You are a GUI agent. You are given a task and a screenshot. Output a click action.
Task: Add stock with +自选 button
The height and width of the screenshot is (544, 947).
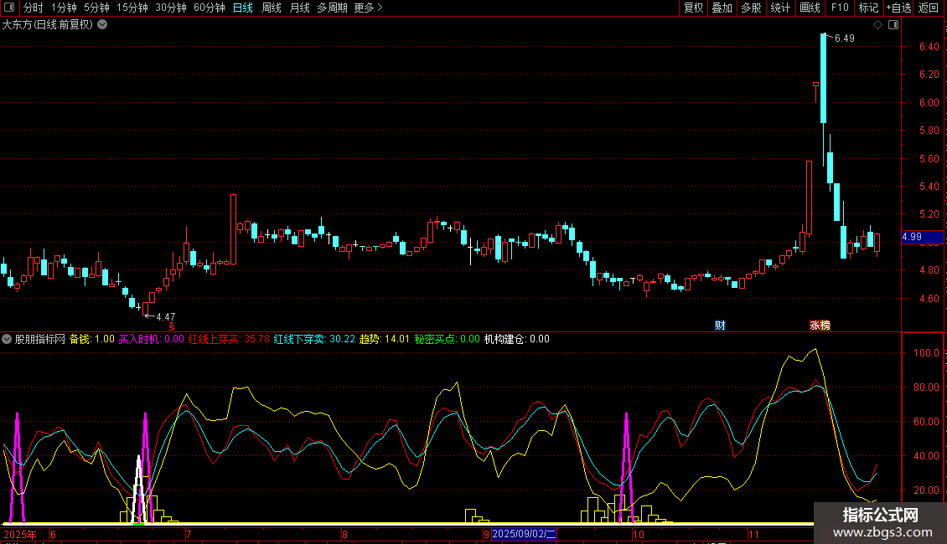898,8
